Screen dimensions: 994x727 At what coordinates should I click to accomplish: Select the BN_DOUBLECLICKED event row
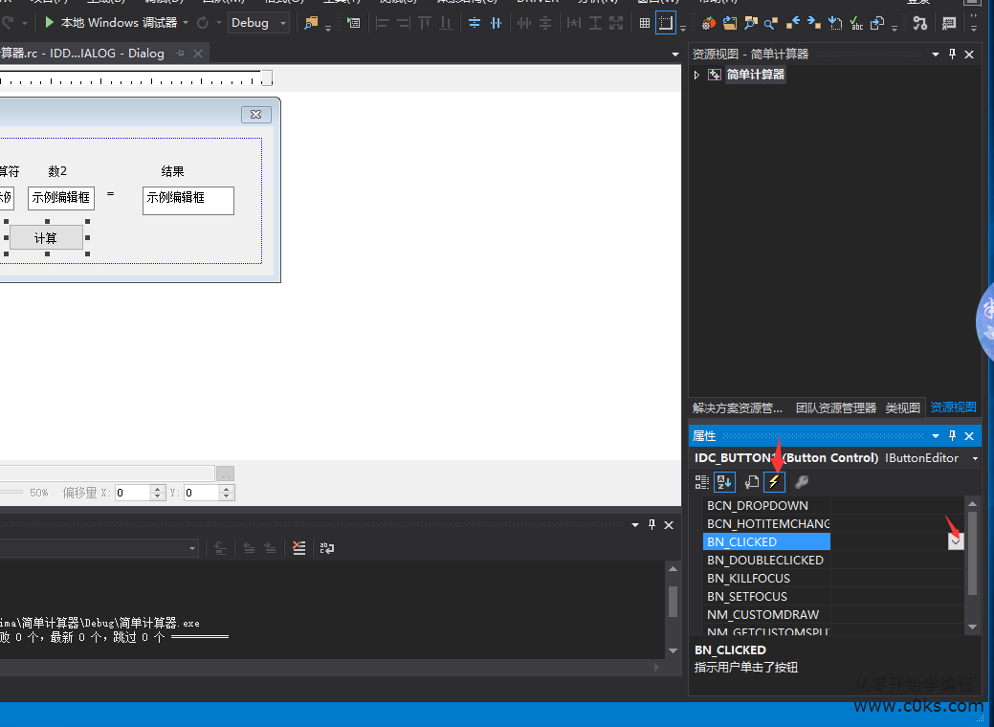(765, 560)
